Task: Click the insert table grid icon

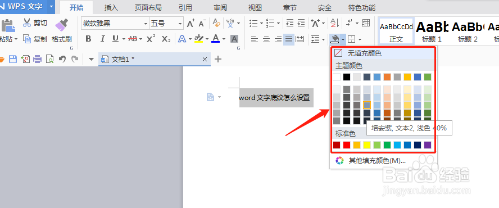Action: pyautogui.click(x=366, y=23)
